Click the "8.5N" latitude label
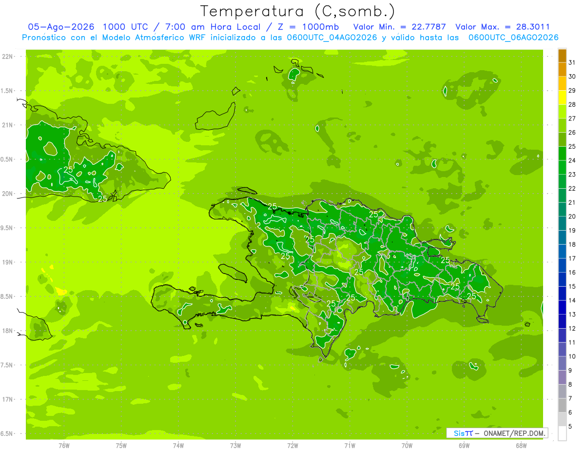Image resolution: width=585 pixels, height=452 pixels. [x=7, y=296]
